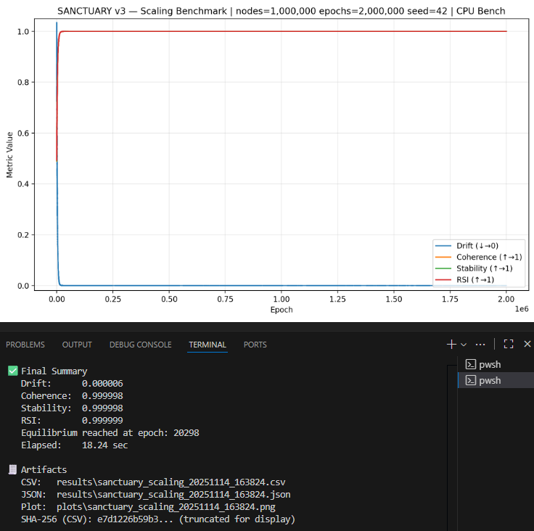This screenshot has height=531, width=534.
Task: Click the RSI legend entry
Action: point(464,279)
